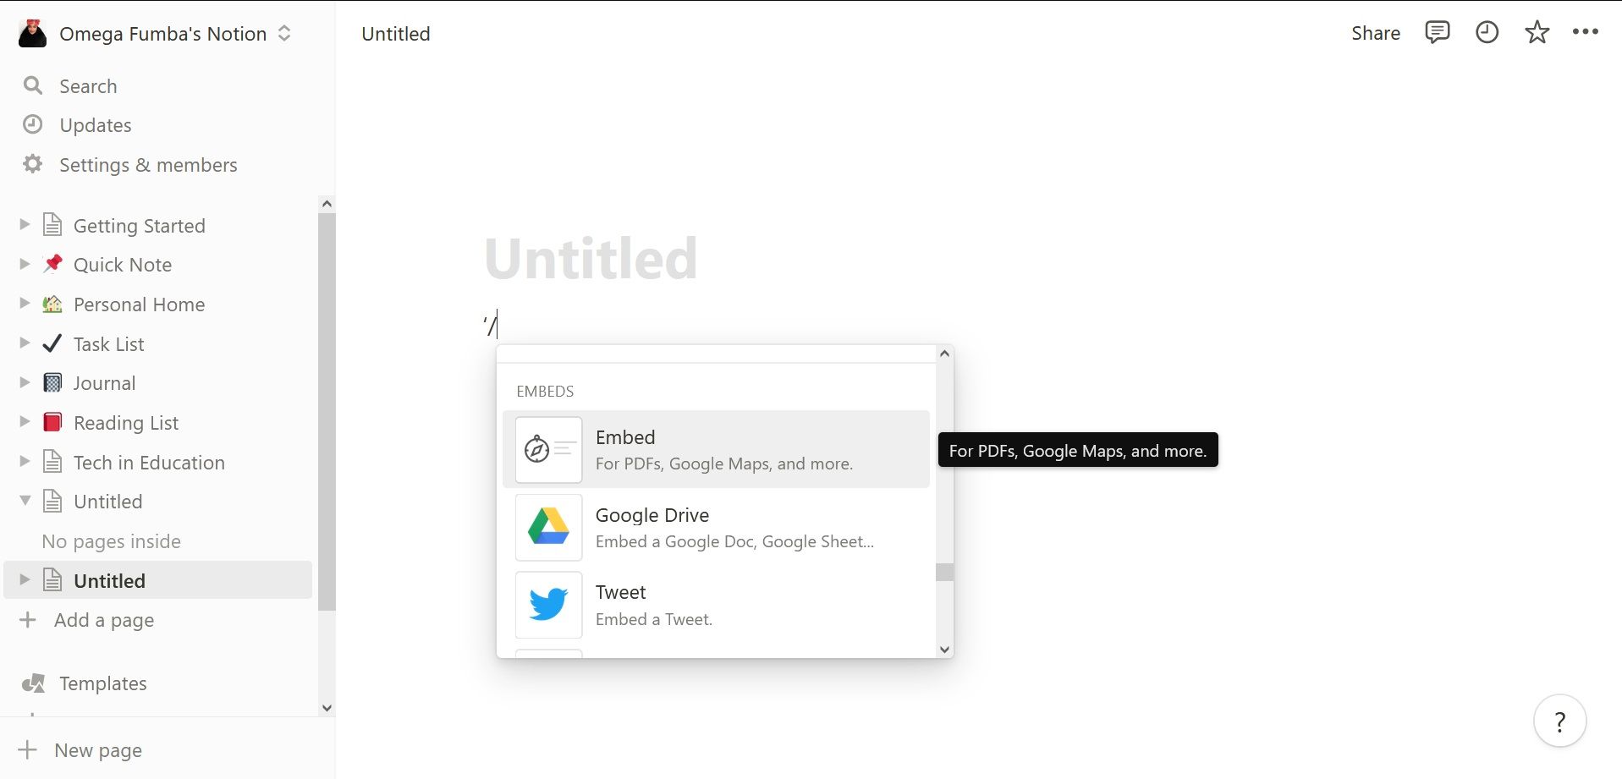The image size is (1622, 779).
Task: Click the EMBEDS section header
Action: pos(545,391)
